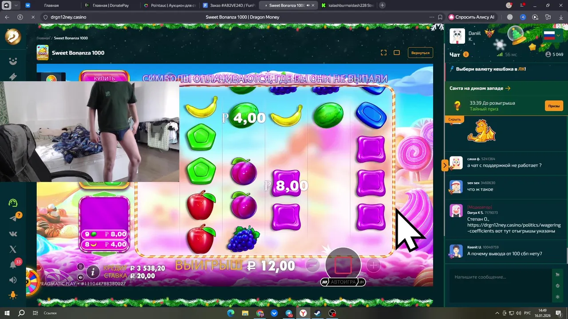Open the snow globe Christmas tree icon
The height and width of the screenshot is (319, 568).
pyautogui.click(x=516, y=35)
